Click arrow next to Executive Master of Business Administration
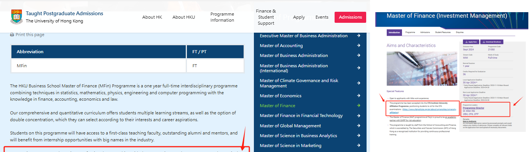531x152 pixels. coord(359,36)
